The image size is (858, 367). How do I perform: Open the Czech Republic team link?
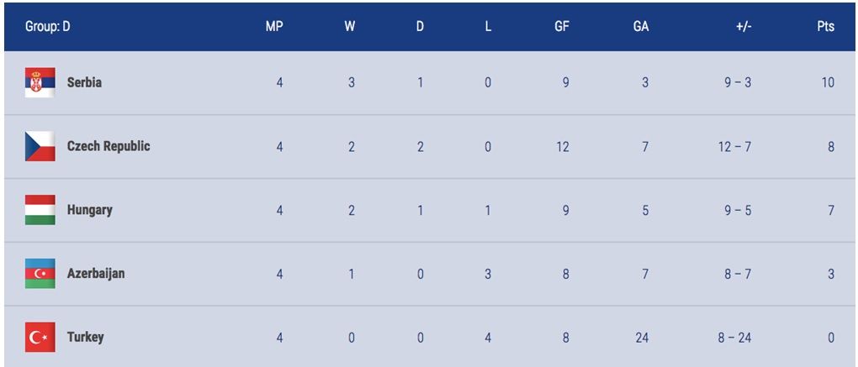[109, 146]
